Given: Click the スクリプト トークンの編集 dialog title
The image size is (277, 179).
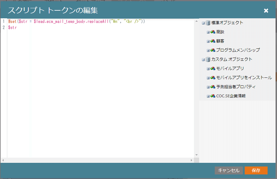Looking at the screenshot, I should point(53,10).
